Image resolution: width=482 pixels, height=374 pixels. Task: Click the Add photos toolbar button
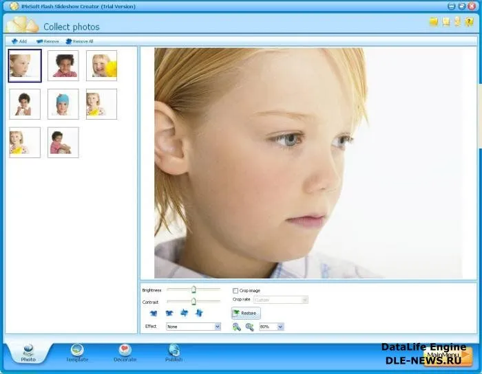pyautogui.click(x=19, y=41)
